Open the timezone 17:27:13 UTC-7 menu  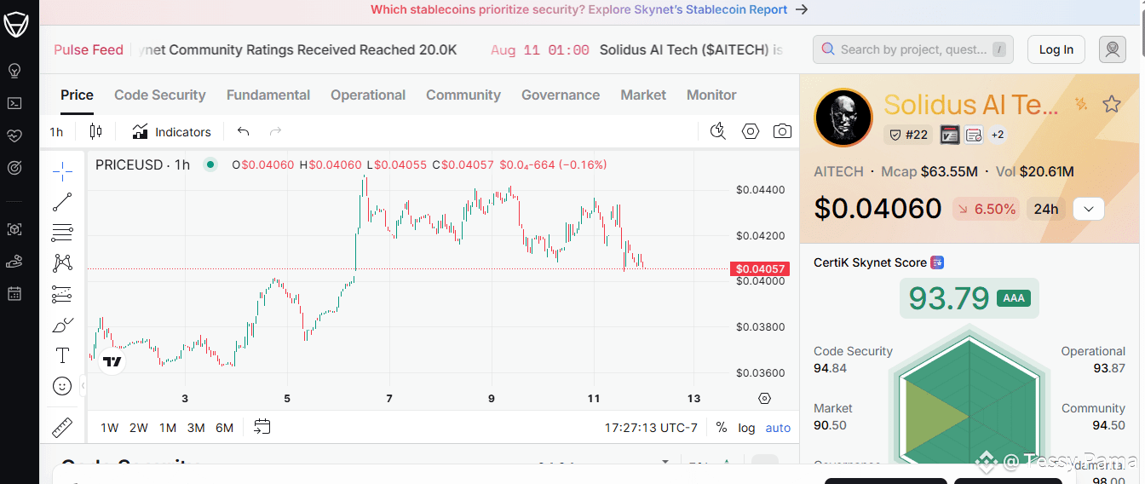click(651, 428)
